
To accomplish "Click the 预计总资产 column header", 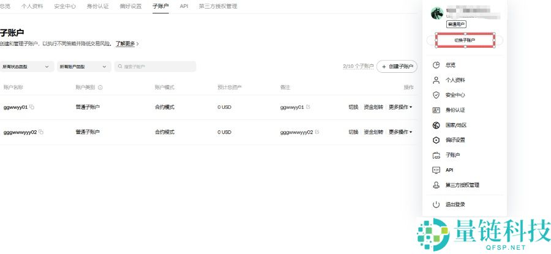I will (x=230, y=88).
